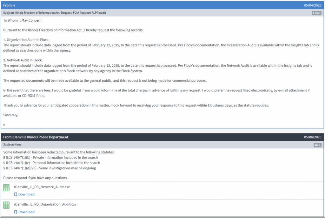
Task: Click the download arrow icon for Network Audit
Action: point(16,194)
